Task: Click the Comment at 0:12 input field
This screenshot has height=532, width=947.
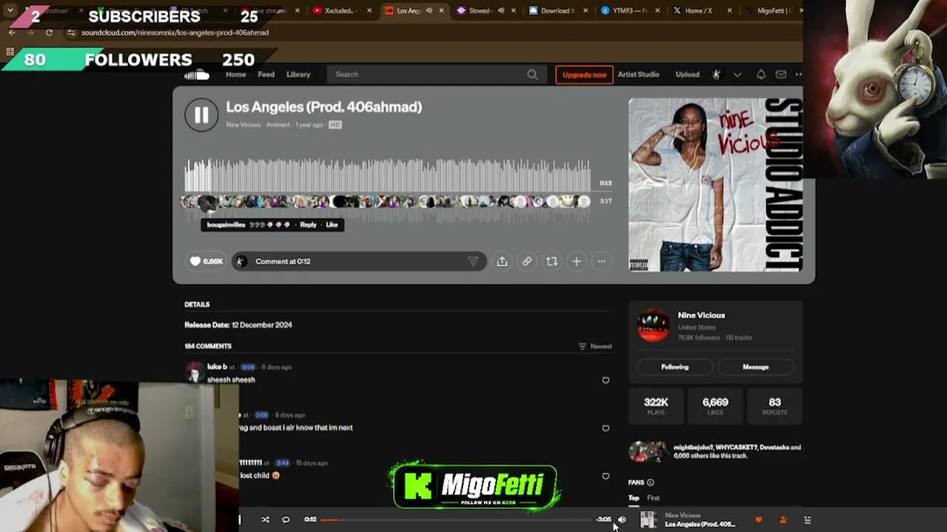Action: click(359, 262)
